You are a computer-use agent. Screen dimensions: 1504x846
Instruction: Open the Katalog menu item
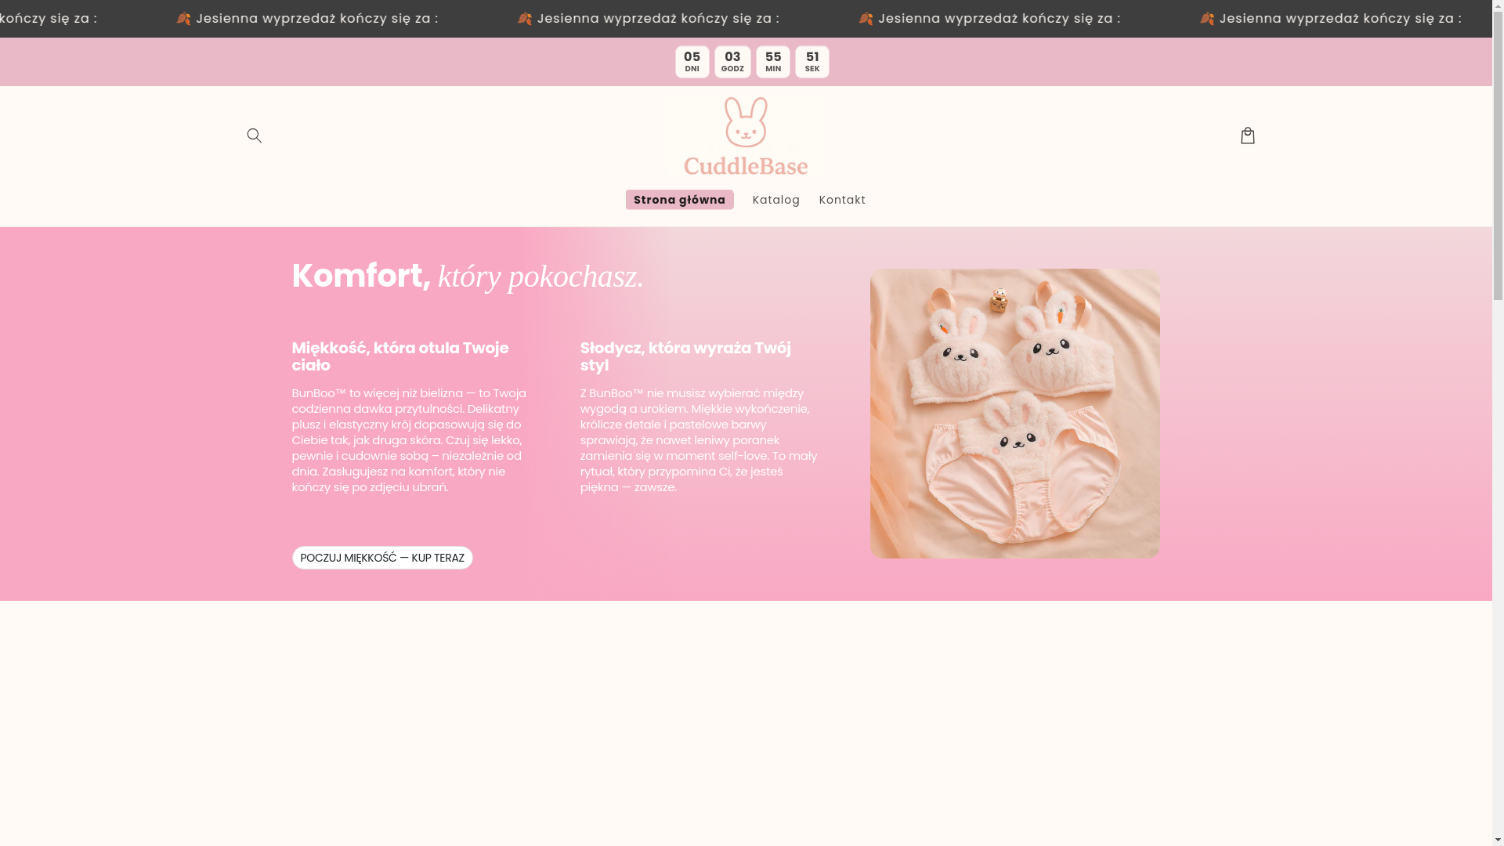point(775,200)
